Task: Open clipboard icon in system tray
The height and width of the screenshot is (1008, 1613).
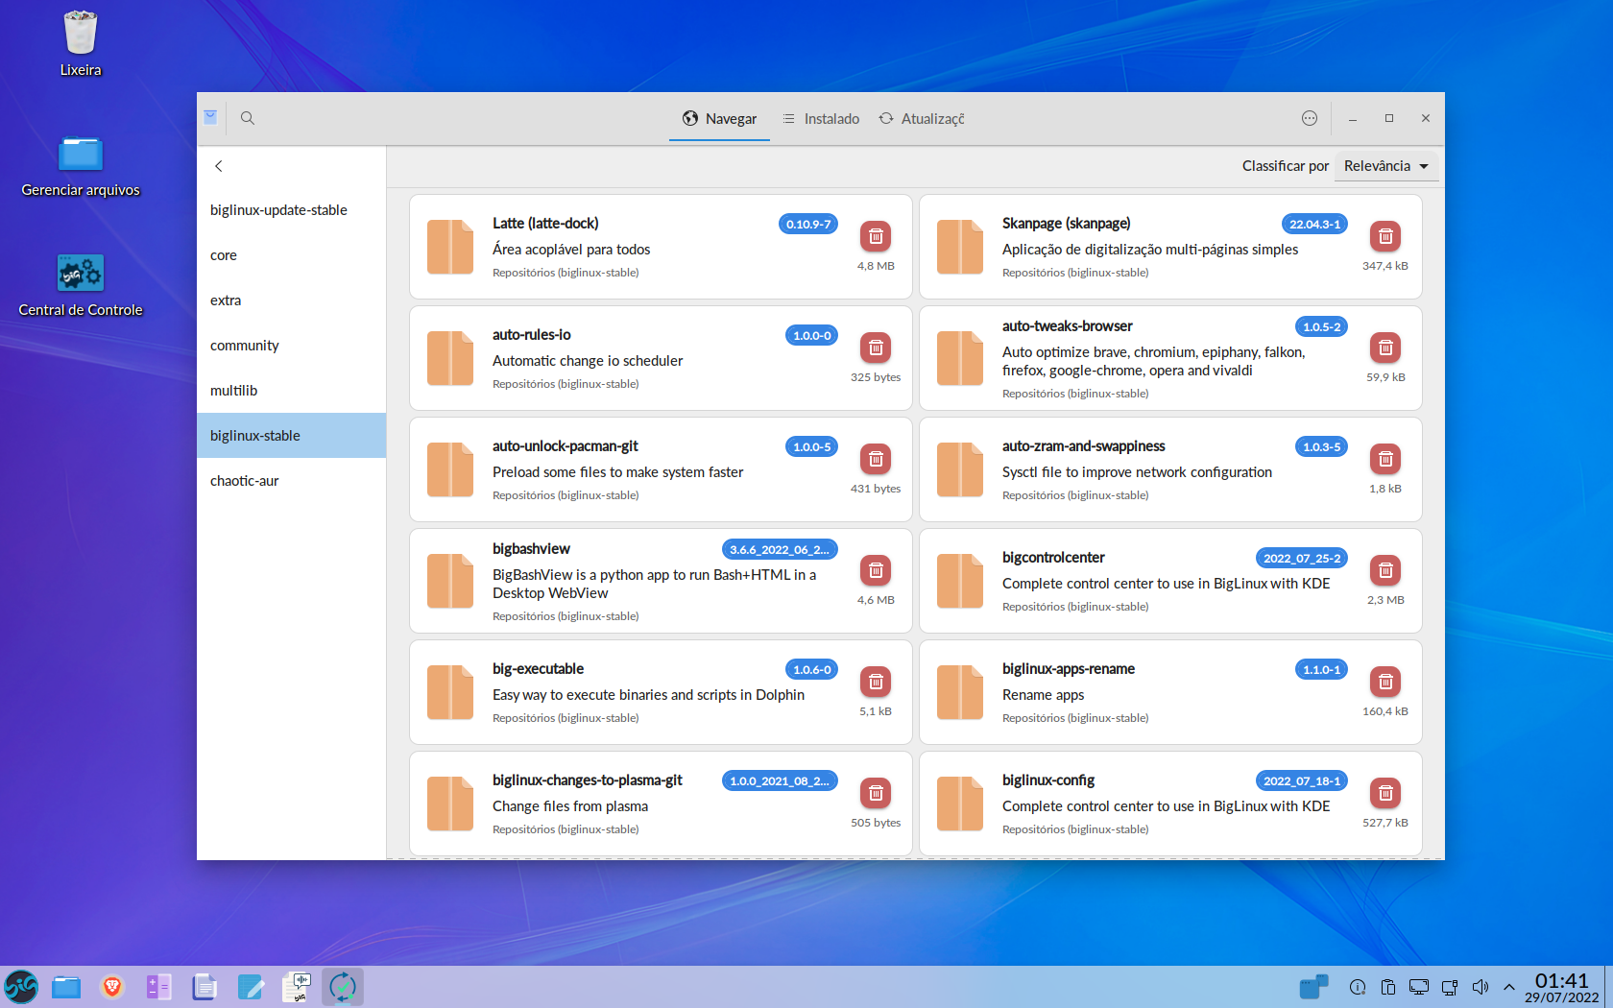Action: (1388, 987)
